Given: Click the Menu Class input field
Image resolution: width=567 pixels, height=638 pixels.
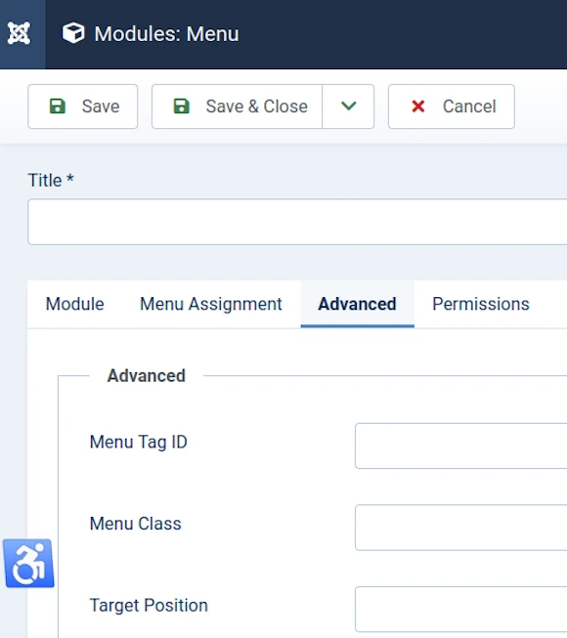Looking at the screenshot, I should (x=460, y=528).
